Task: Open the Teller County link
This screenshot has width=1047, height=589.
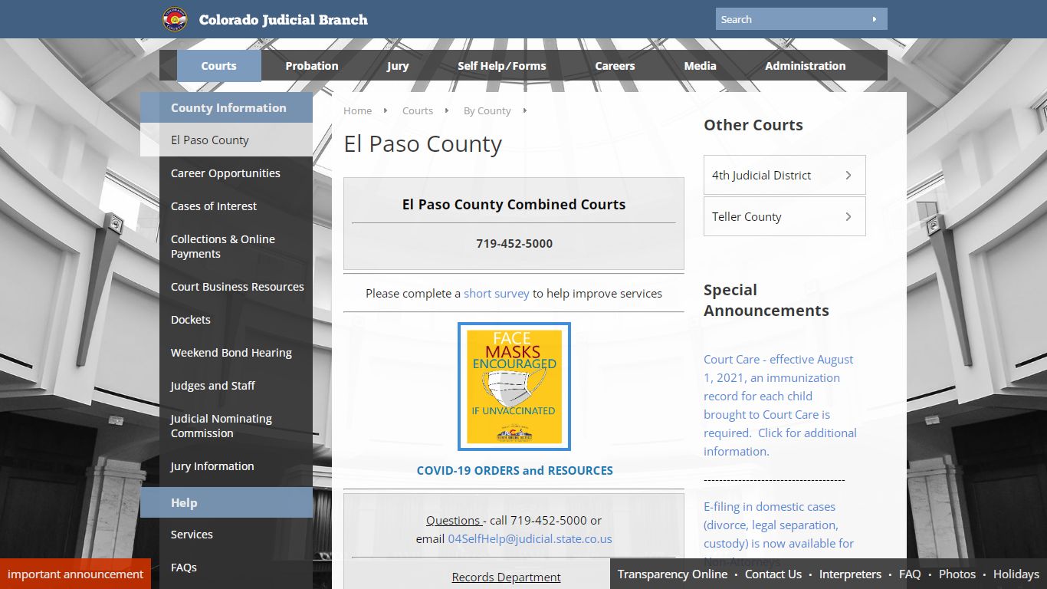Action: (x=785, y=216)
